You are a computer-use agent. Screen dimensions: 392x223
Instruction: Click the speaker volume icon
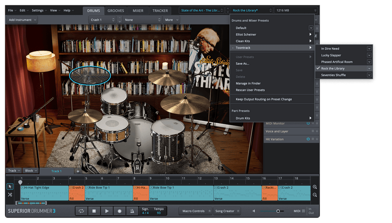[254, 211]
